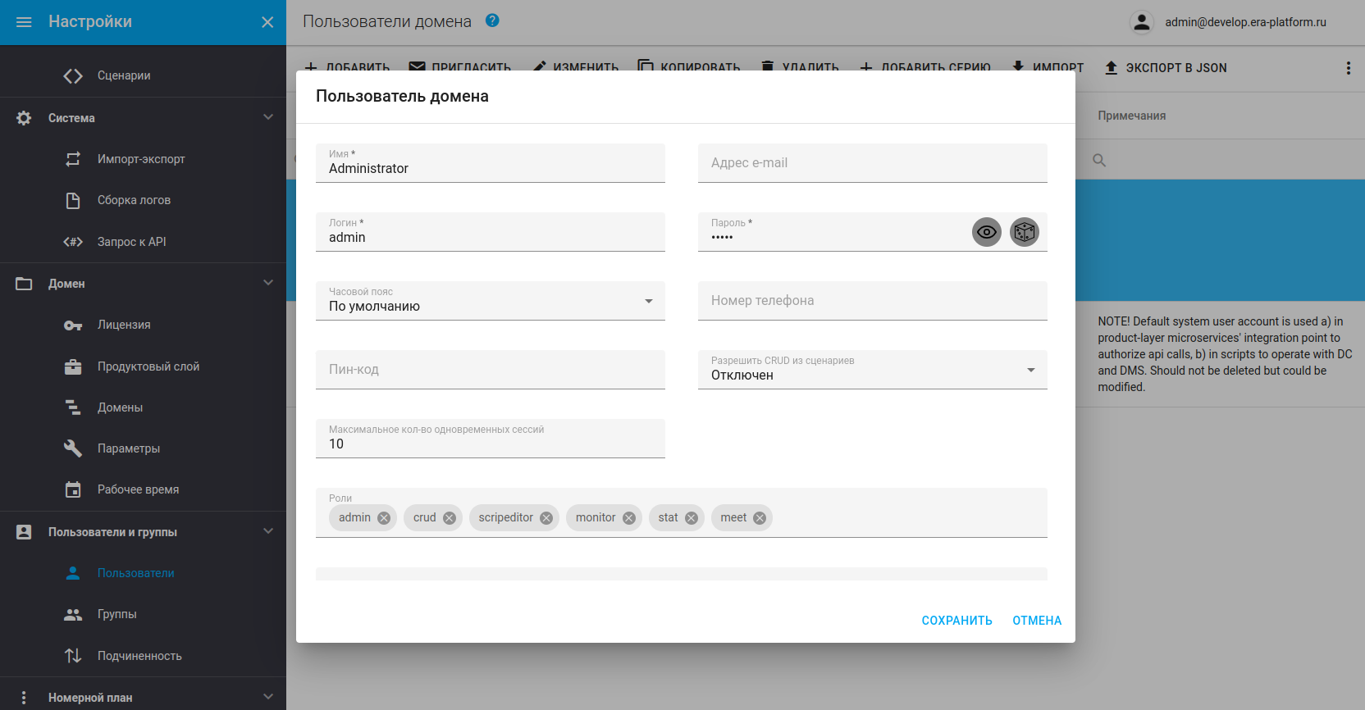Image resolution: width=1365 pixels, height=710 pixels.
Task: Open Группы in the sidebar
Action: 116,614
